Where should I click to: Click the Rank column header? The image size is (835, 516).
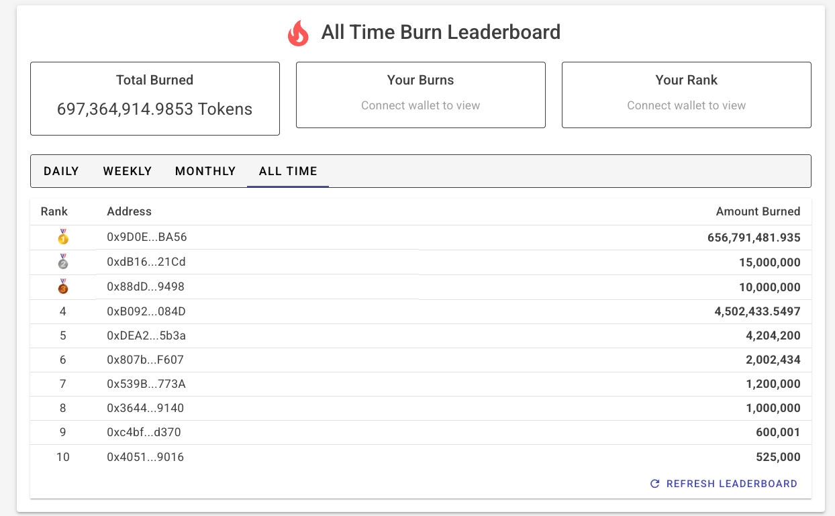point(54,211)
